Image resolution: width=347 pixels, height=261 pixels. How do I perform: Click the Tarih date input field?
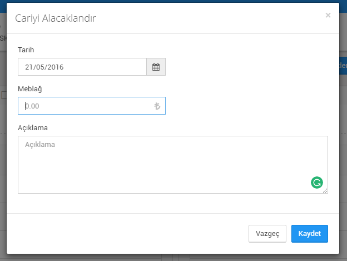pos(82,67)
